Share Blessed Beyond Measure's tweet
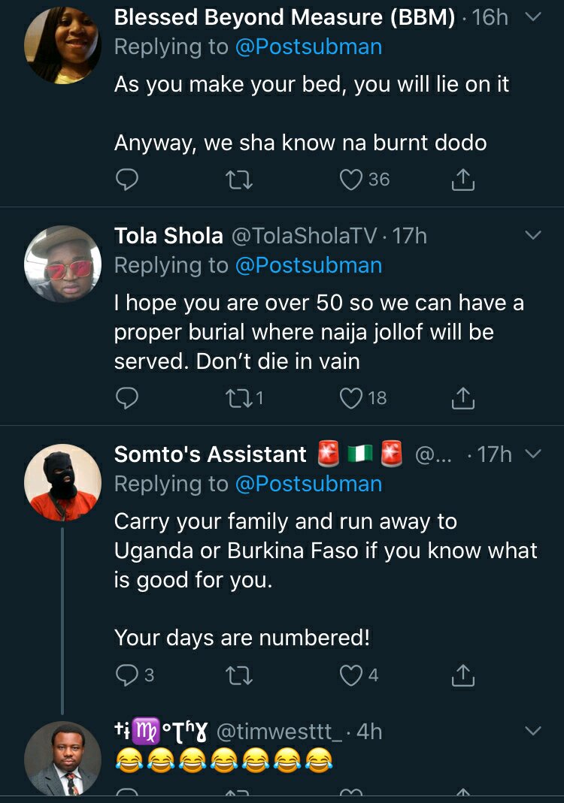564x803 pixels. tap(463, 180)
